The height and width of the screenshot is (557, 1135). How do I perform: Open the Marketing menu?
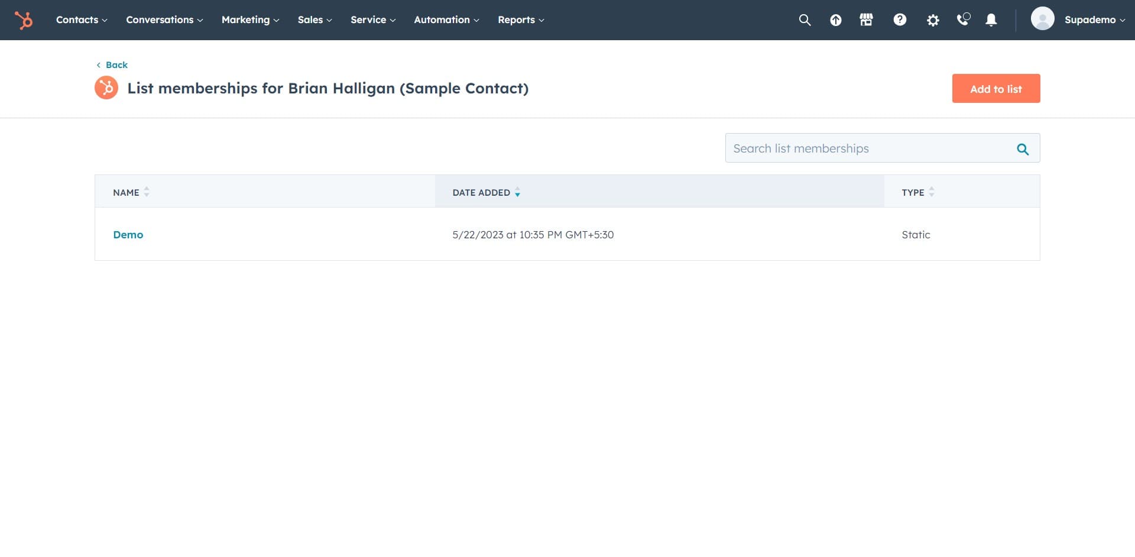click(250, 20)
